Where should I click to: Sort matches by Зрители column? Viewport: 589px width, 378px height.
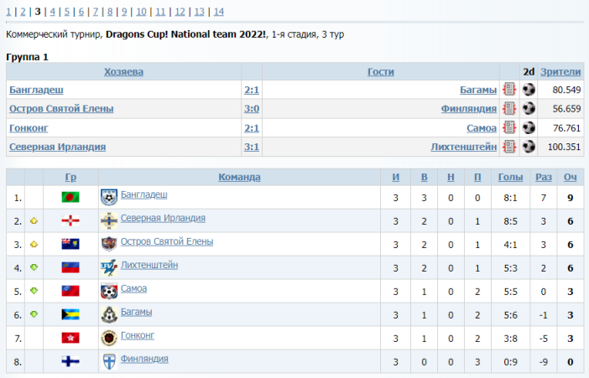(560, 72)
